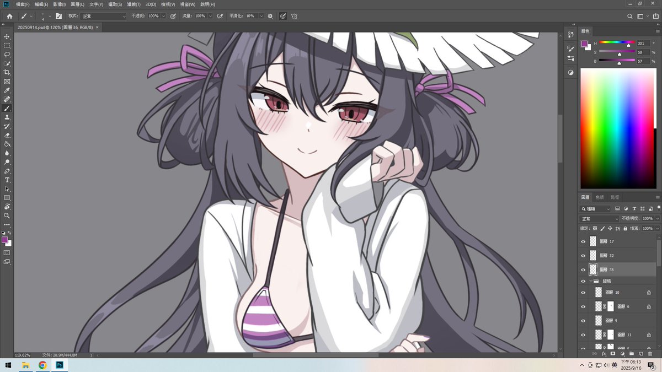The height and width of the screenshot is (372, 662).
Task: Open brush mode 正常 dropdown in options bar
Action: click(x=104, y=16)
